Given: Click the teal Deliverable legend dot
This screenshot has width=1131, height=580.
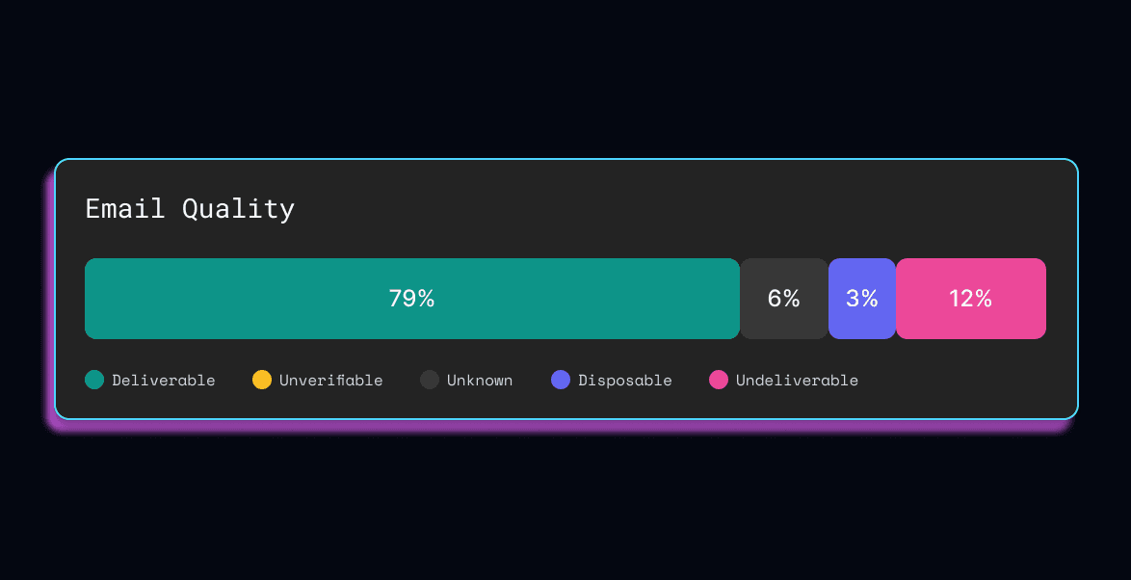Looking at the screenshot, I should pyautogui.click(x=94, y=380).
